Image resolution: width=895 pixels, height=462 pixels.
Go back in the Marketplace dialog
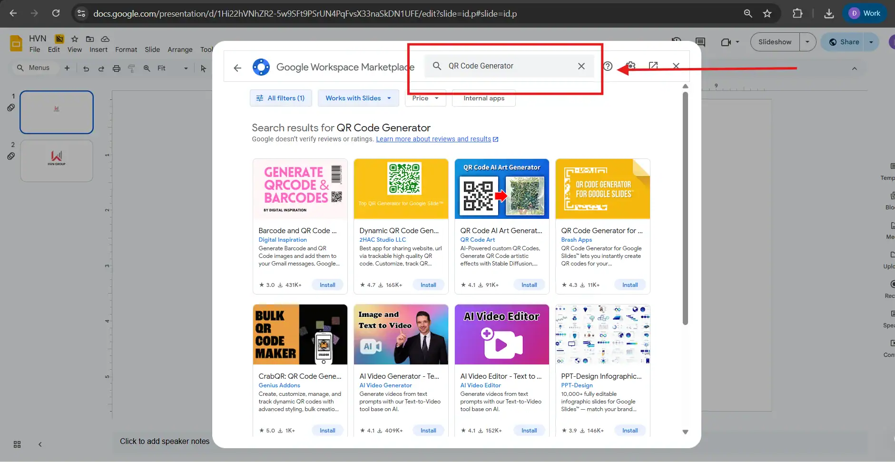pos(237,68)
